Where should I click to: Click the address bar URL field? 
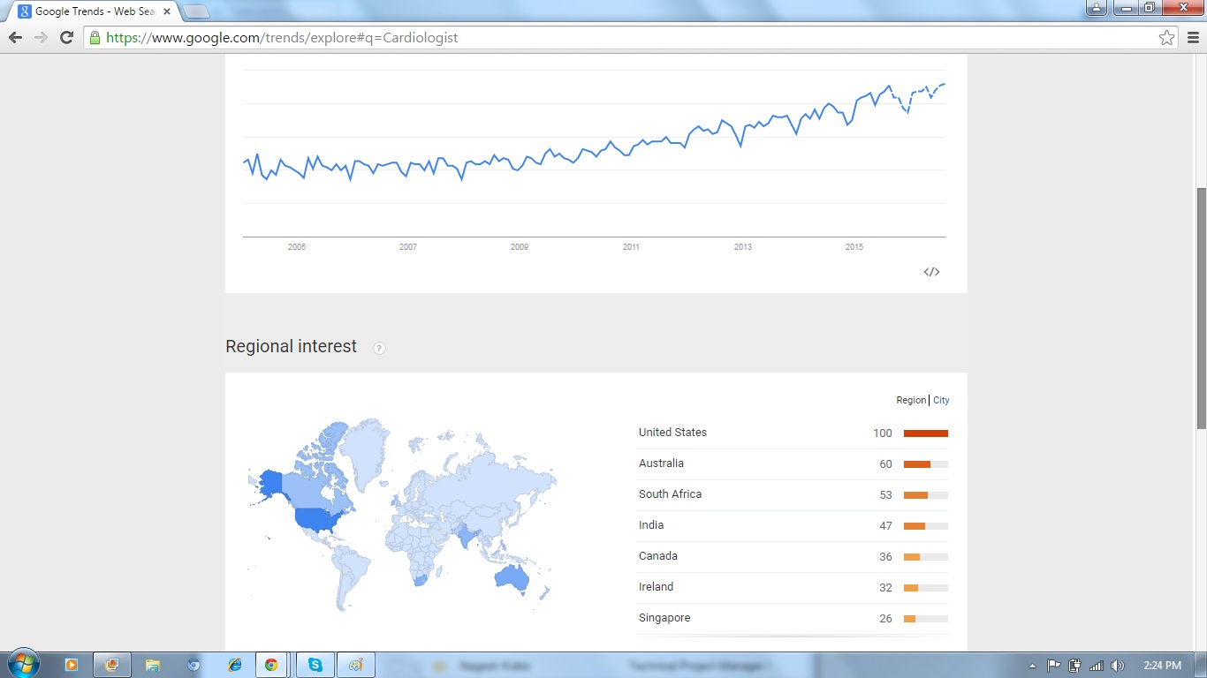pyautogui.click(x=629, y=37)
